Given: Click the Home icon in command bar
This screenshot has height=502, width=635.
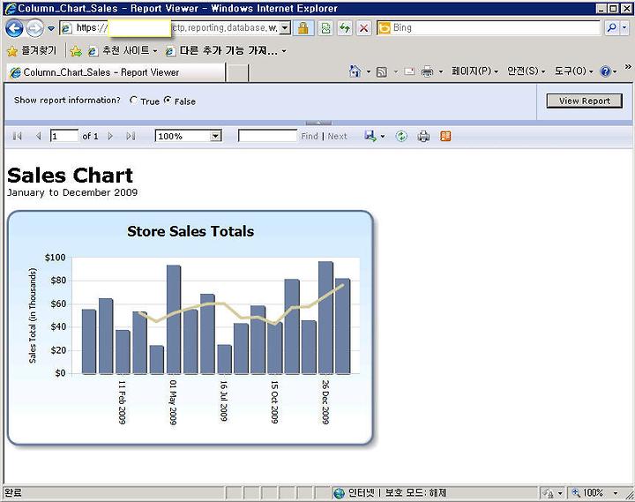Looking at the screenshot, I should point(355,71).
